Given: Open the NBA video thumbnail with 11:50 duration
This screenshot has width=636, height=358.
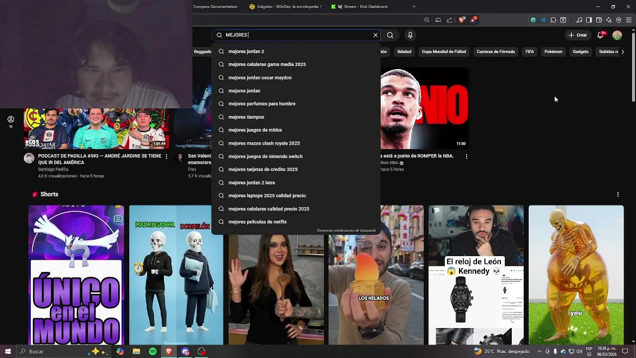Looking at the screenshot, I should pyautogui.click(x=424, y=108).
